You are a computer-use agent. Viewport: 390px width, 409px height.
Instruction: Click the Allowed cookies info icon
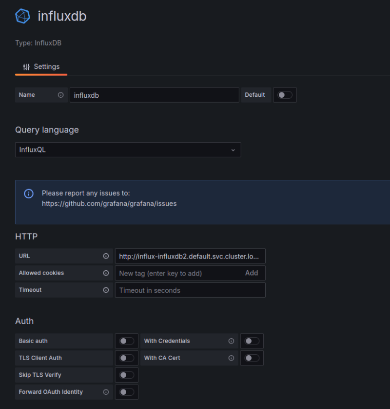coord(106,273)
